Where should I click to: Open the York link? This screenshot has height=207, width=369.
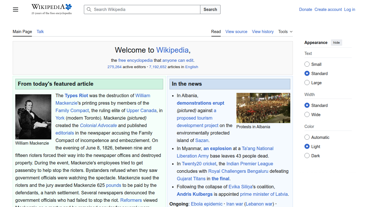(x=60, y=118)
